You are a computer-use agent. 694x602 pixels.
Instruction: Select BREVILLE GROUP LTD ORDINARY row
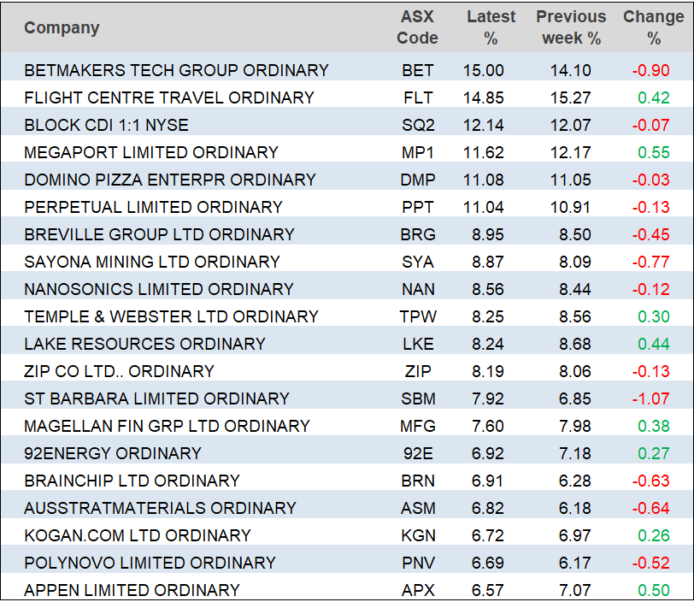pyautogui.click(x=159, y=234)
